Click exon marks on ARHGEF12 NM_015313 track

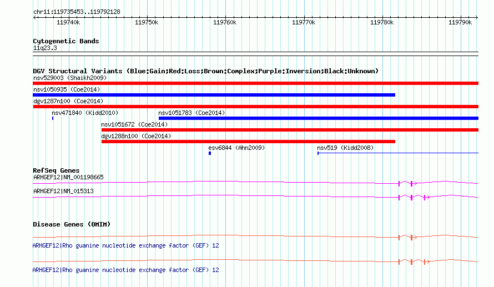pyautogui.click(x=414, y=198)
